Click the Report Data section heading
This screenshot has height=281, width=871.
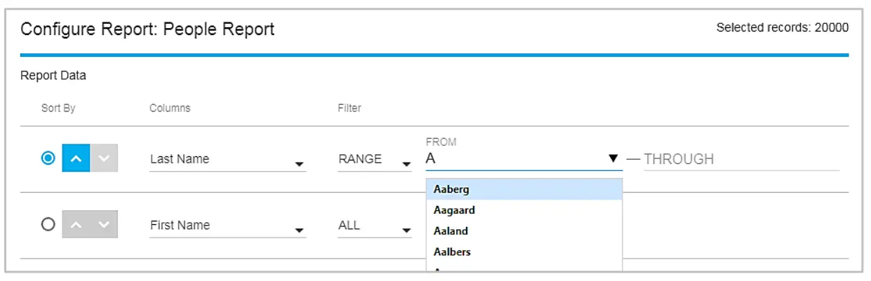53,76
